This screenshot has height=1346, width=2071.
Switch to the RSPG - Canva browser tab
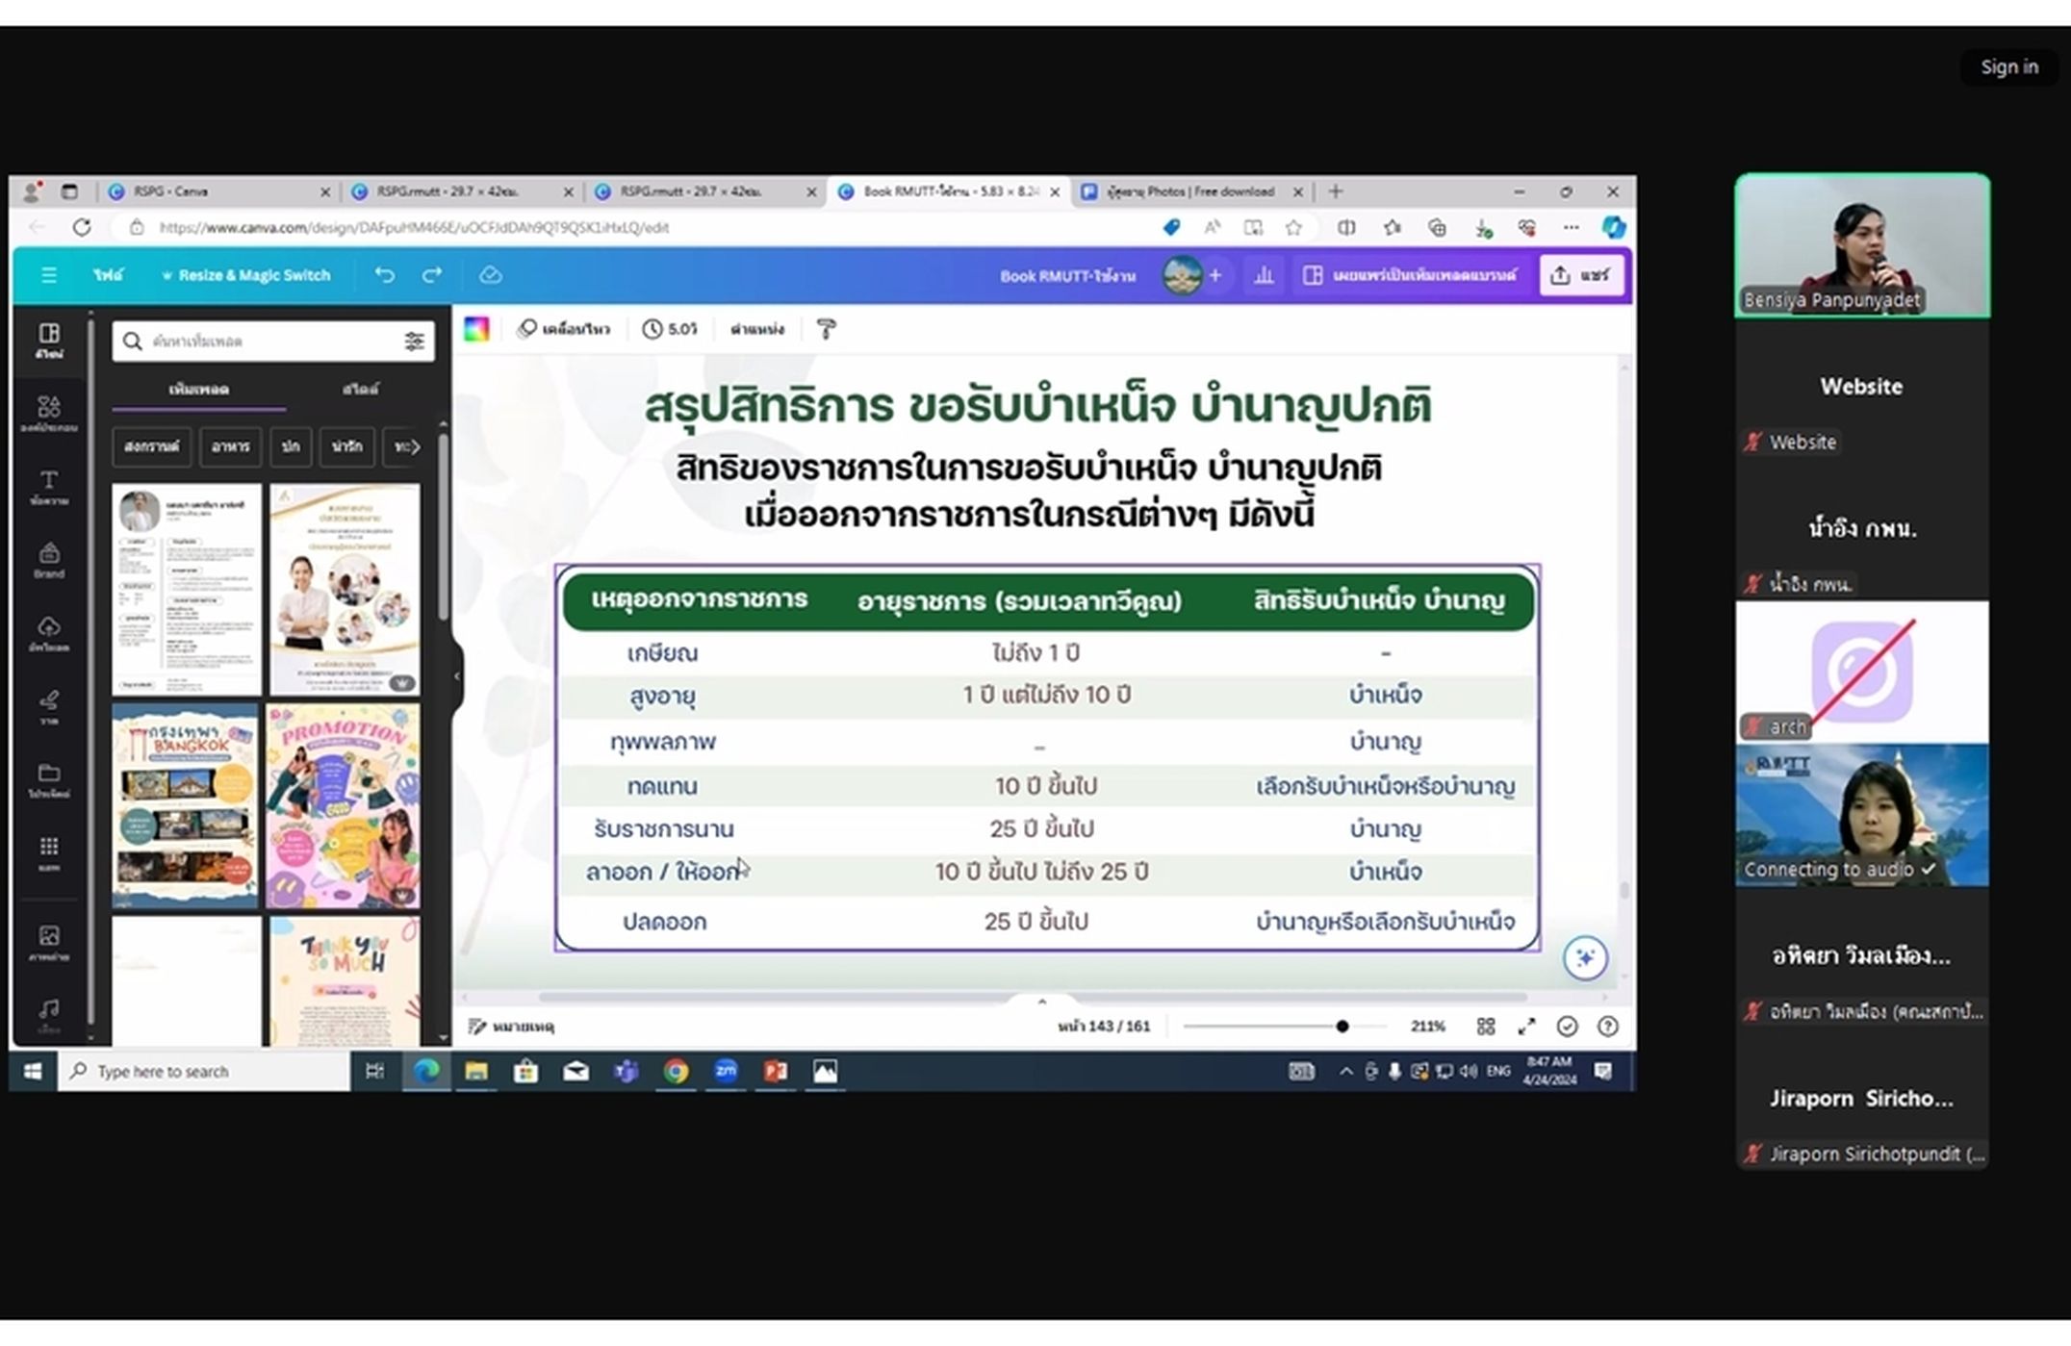tap(217, 191)
